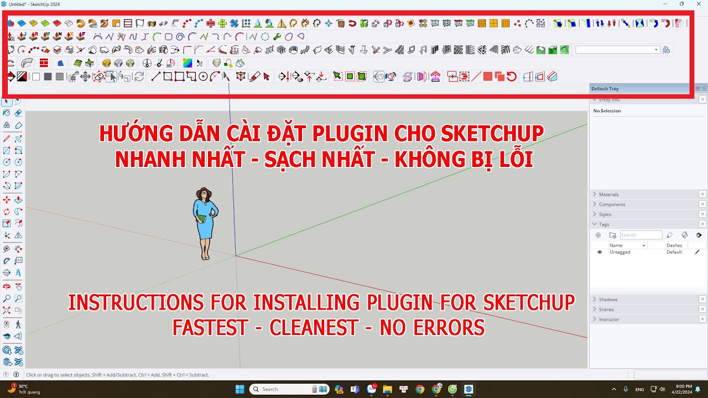Click the red brick wall plugin icon
This screenshot has height=398, width=708.
(43, 63)
